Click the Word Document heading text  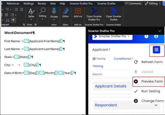click(19, 33)
